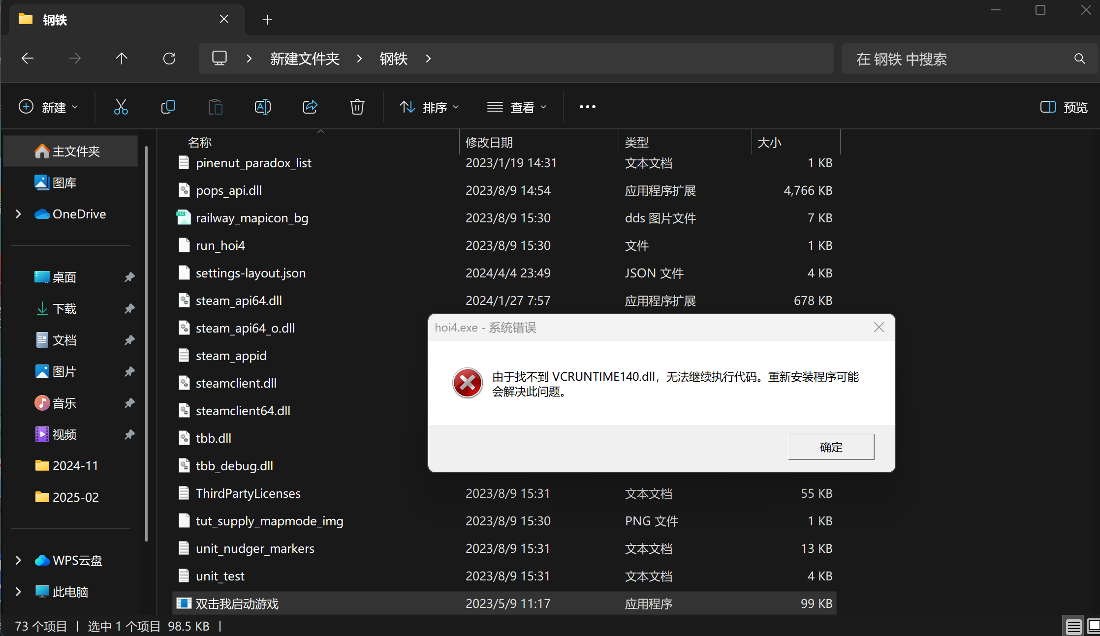Navigate up one folder level
This screenshot has width=1100, height=636.
pyautogui.click(x=122, y=59)
